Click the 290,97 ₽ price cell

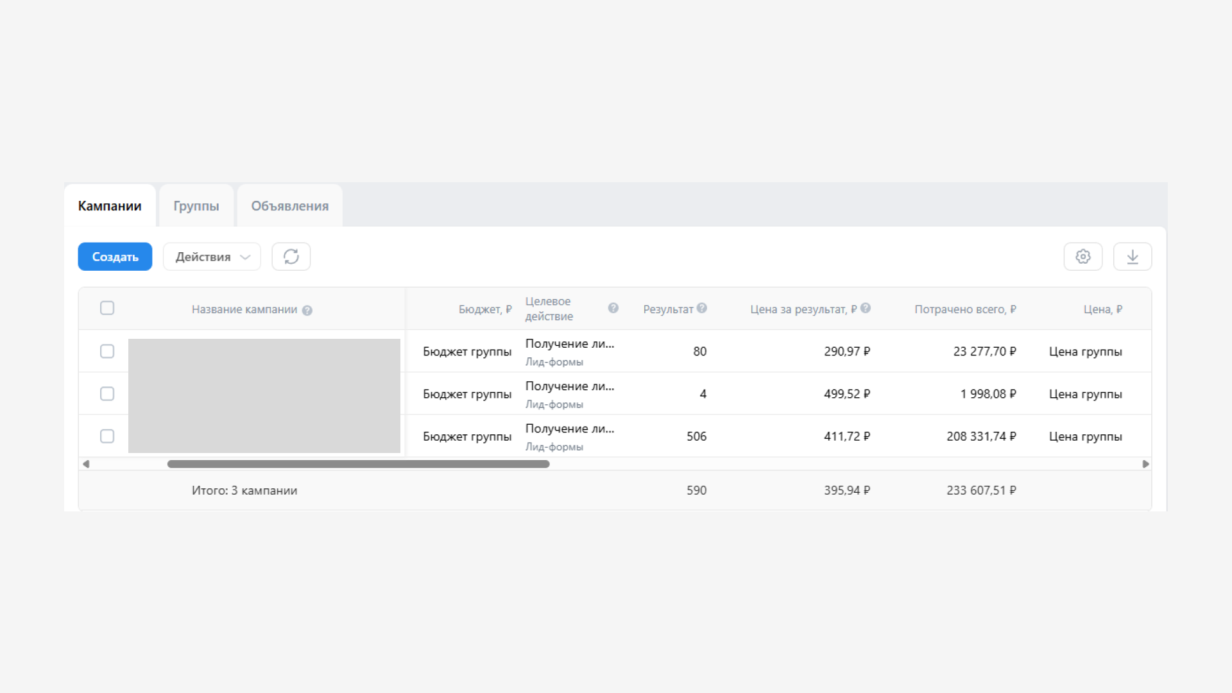pos(847,352)
